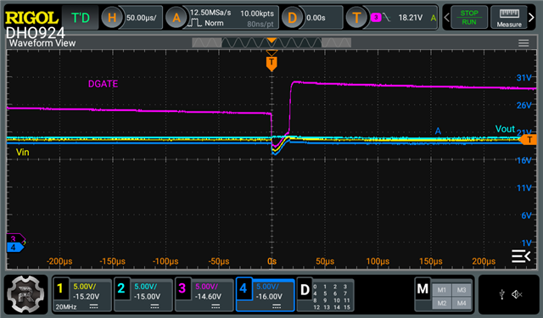Toggle the muted speaker icon
This screenshot has width=543, height=318.
pyautogui.click(x=517, y=294)
